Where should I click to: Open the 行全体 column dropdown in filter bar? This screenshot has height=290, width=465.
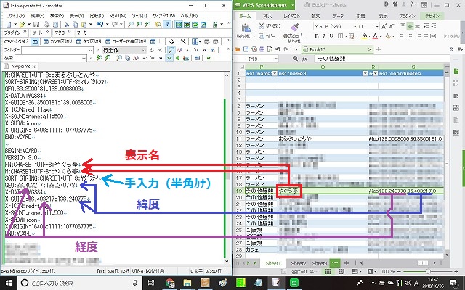click(x=144, y=50)
